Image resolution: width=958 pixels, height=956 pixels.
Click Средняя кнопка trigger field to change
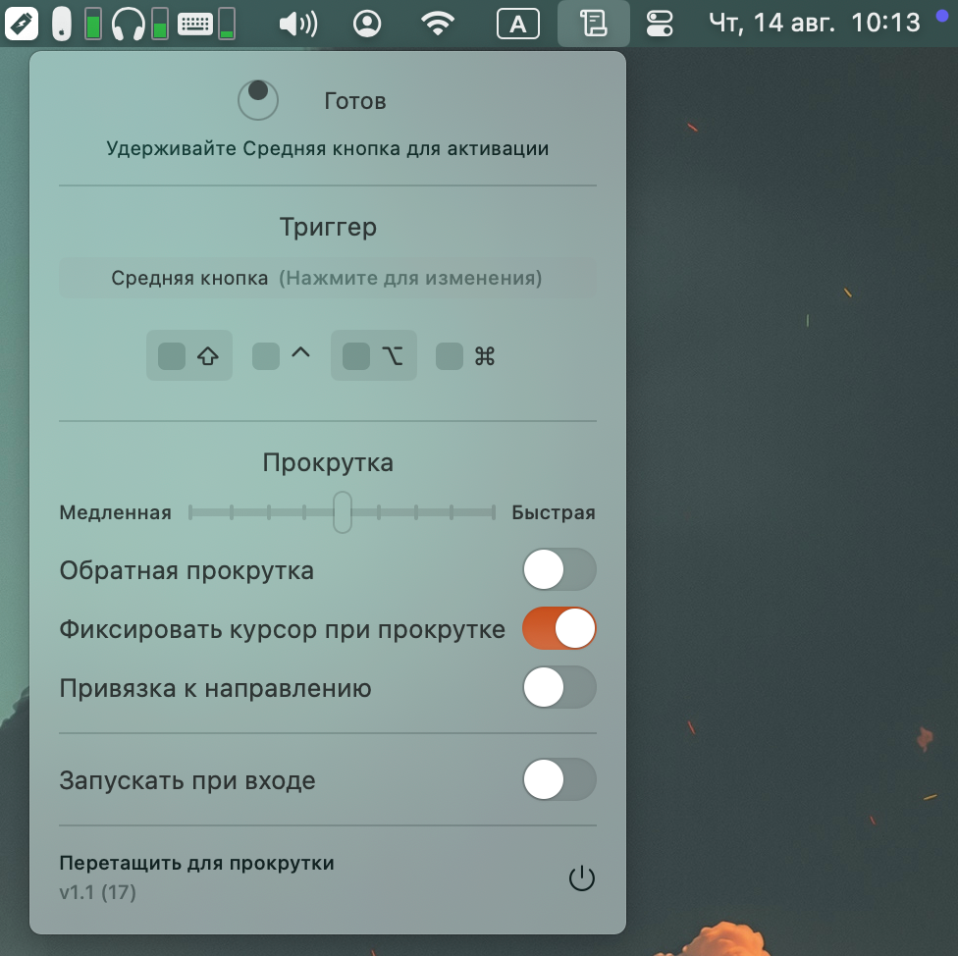(327, 279)
